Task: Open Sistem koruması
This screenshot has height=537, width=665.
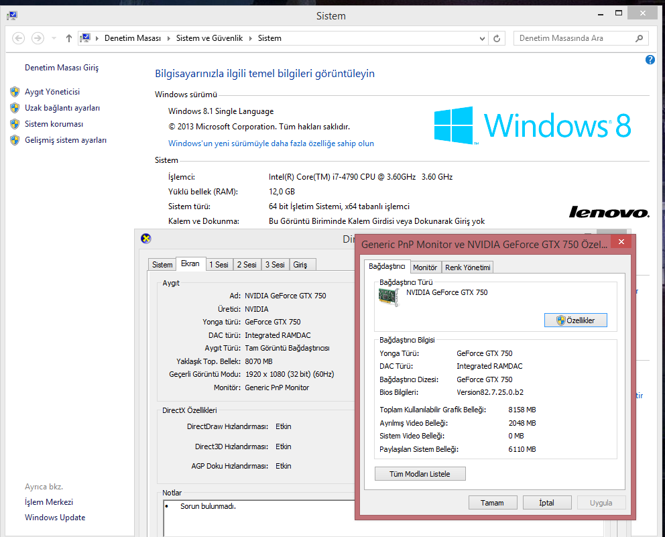Action: click(54, 124)
